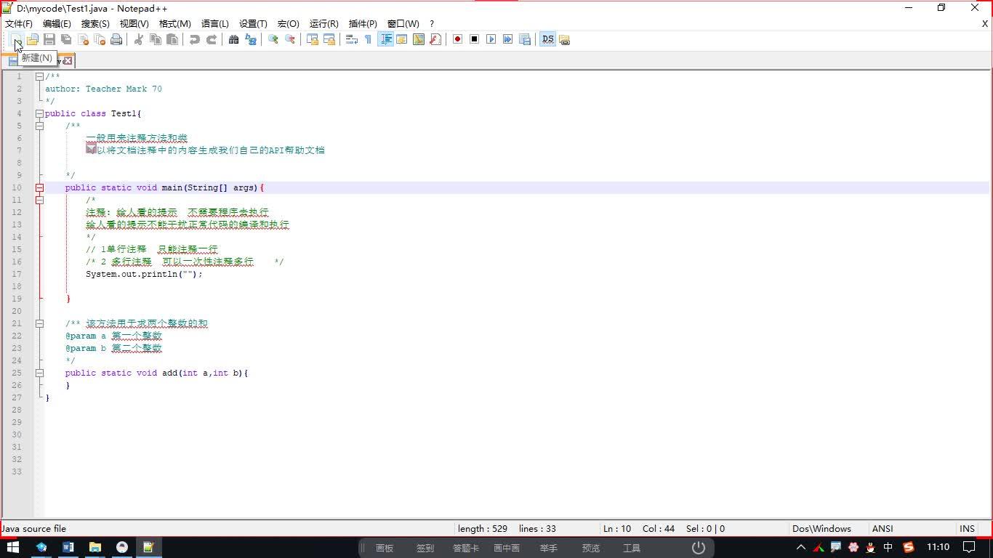Open the 格式(M) menu
This screenshot has width=993, height=558.
(x=174, y=24)
